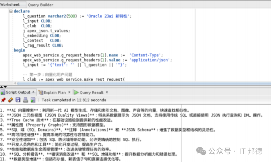Image resolution: width=271 pixels, height=162 pixels.
Task: Click the scrollbar's left arrow in editor
Action: [x=15, y=83]
